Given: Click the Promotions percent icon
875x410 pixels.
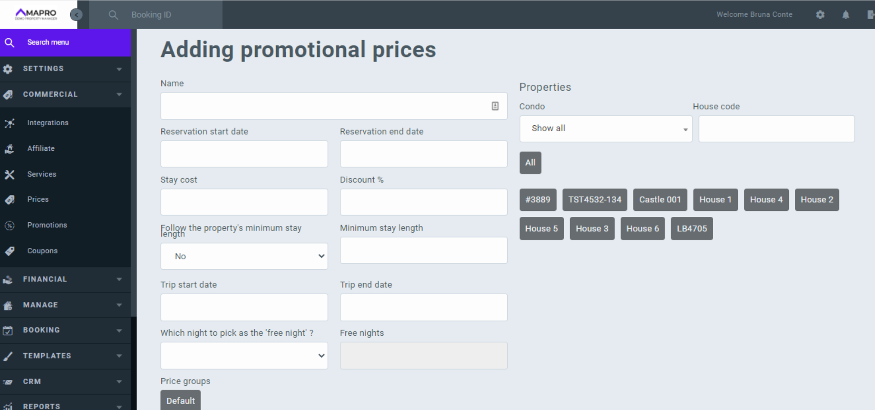Looking at the screenshot, I should click(10, 225).
